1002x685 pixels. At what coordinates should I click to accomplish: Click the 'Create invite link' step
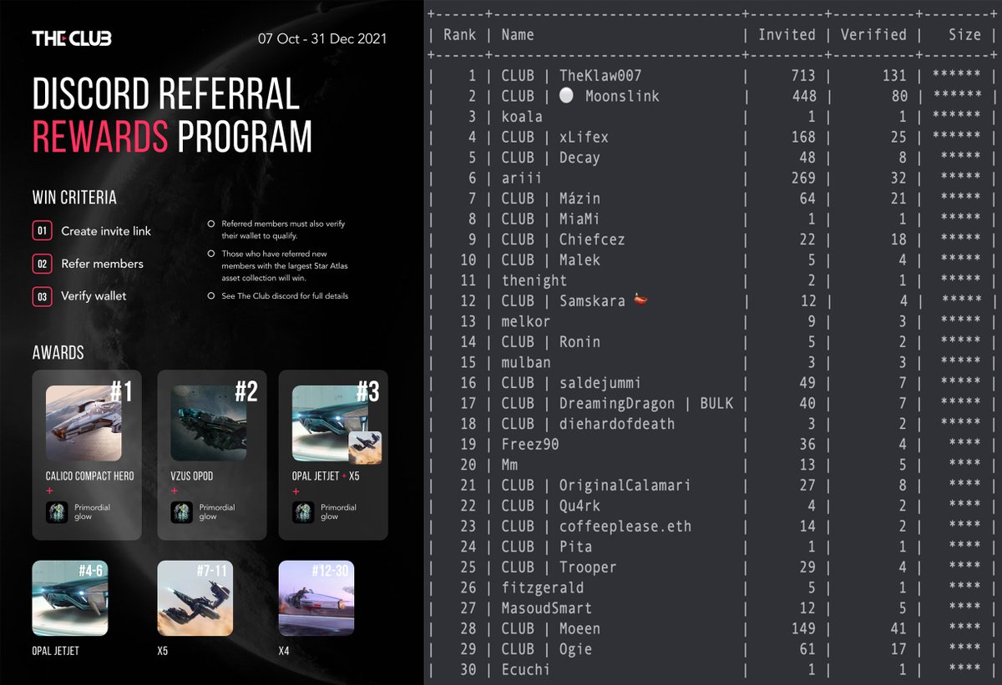[x=106, y=231]
